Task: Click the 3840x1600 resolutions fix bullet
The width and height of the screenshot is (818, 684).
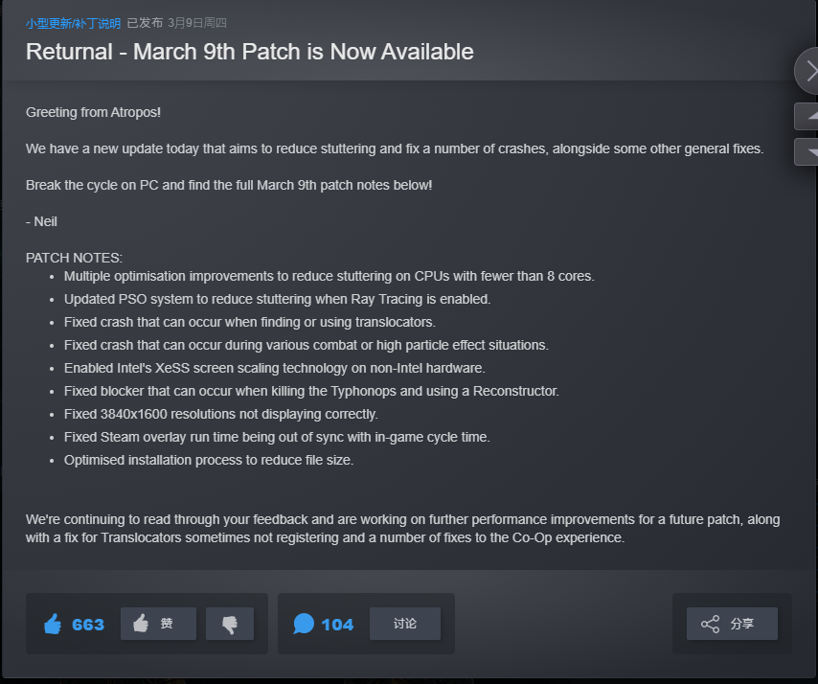Action: coord(220,414)
